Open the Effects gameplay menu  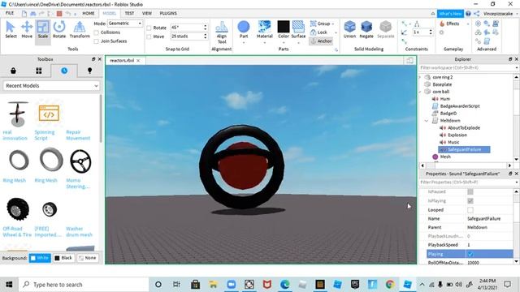click(x=450, y=24)
